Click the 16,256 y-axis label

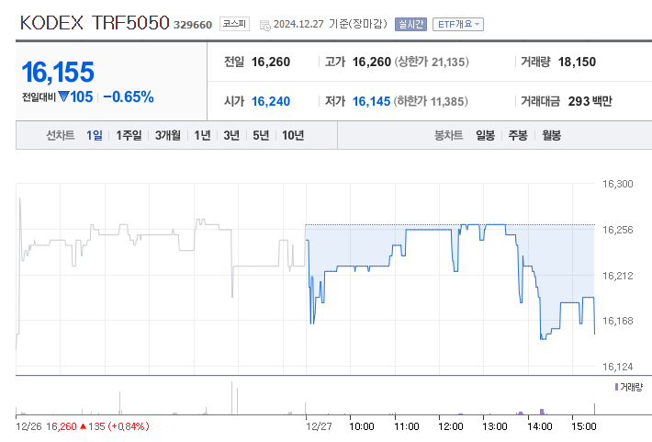pyautogui.click(x=617, y=230)
